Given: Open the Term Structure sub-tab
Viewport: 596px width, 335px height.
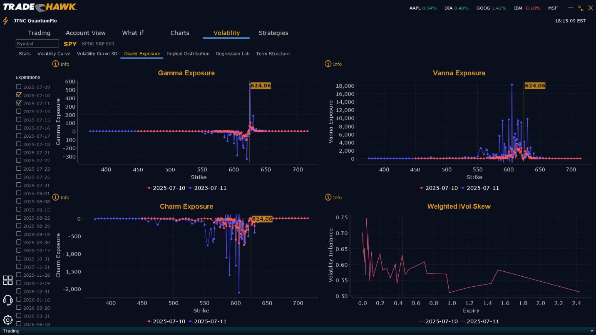Looking at the screenshot, I should [x=273, y=54].
